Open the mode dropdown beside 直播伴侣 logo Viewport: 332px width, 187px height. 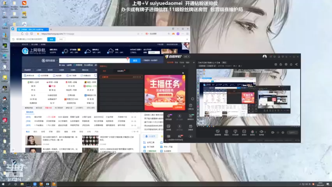pyautogui.click(x=186, y=57)
